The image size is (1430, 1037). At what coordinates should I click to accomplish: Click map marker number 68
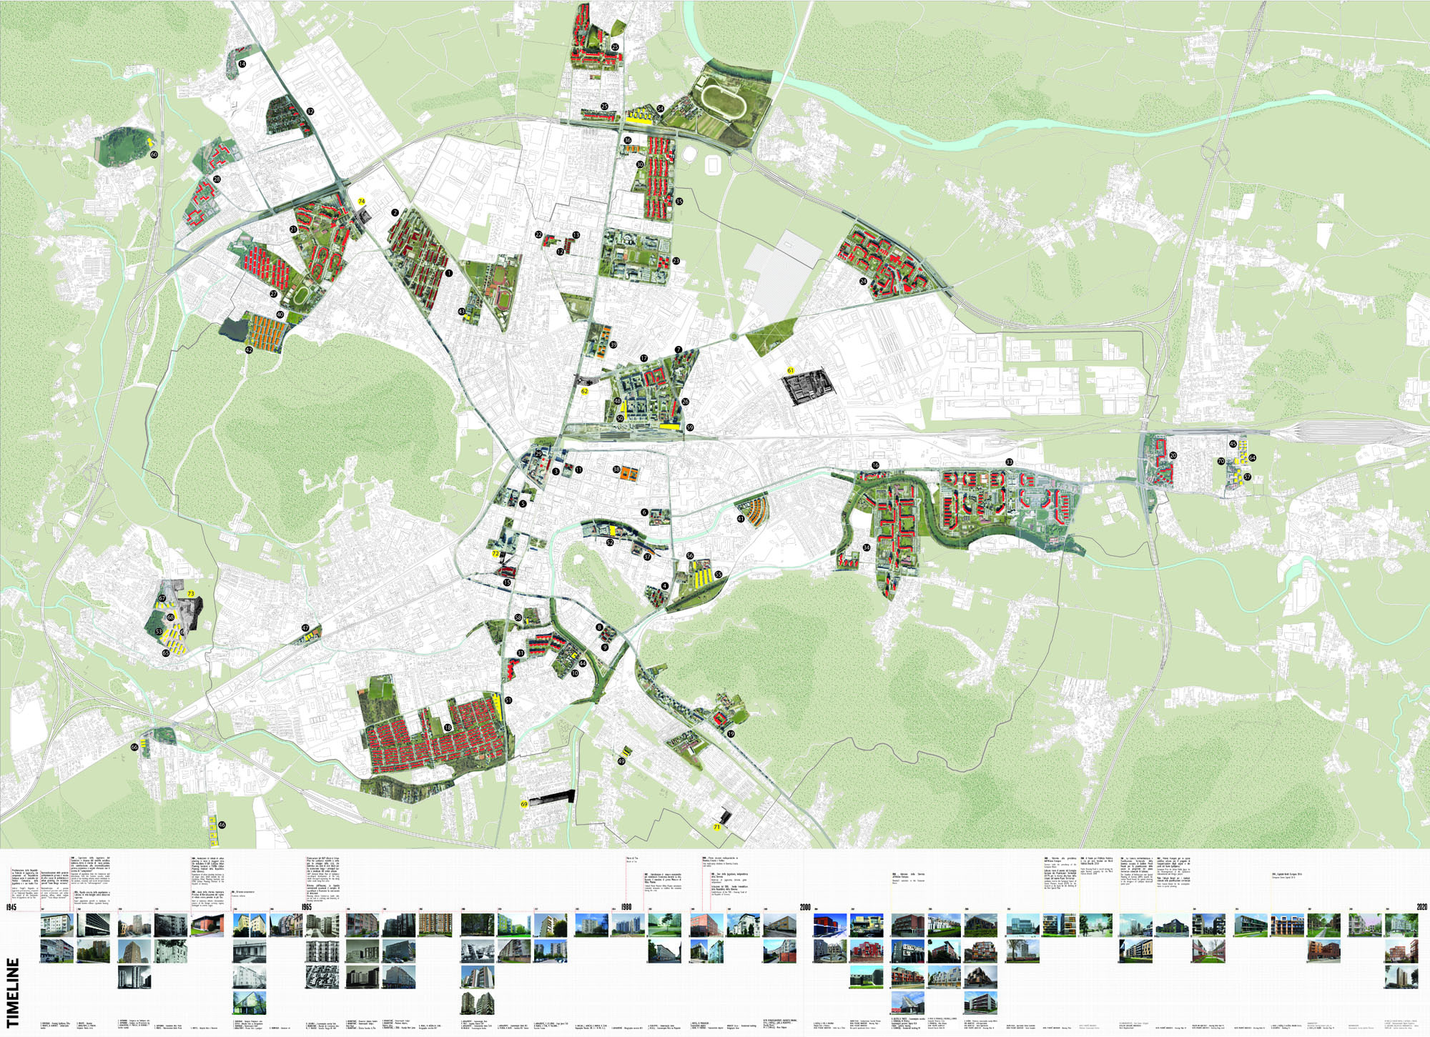[170, 617]
